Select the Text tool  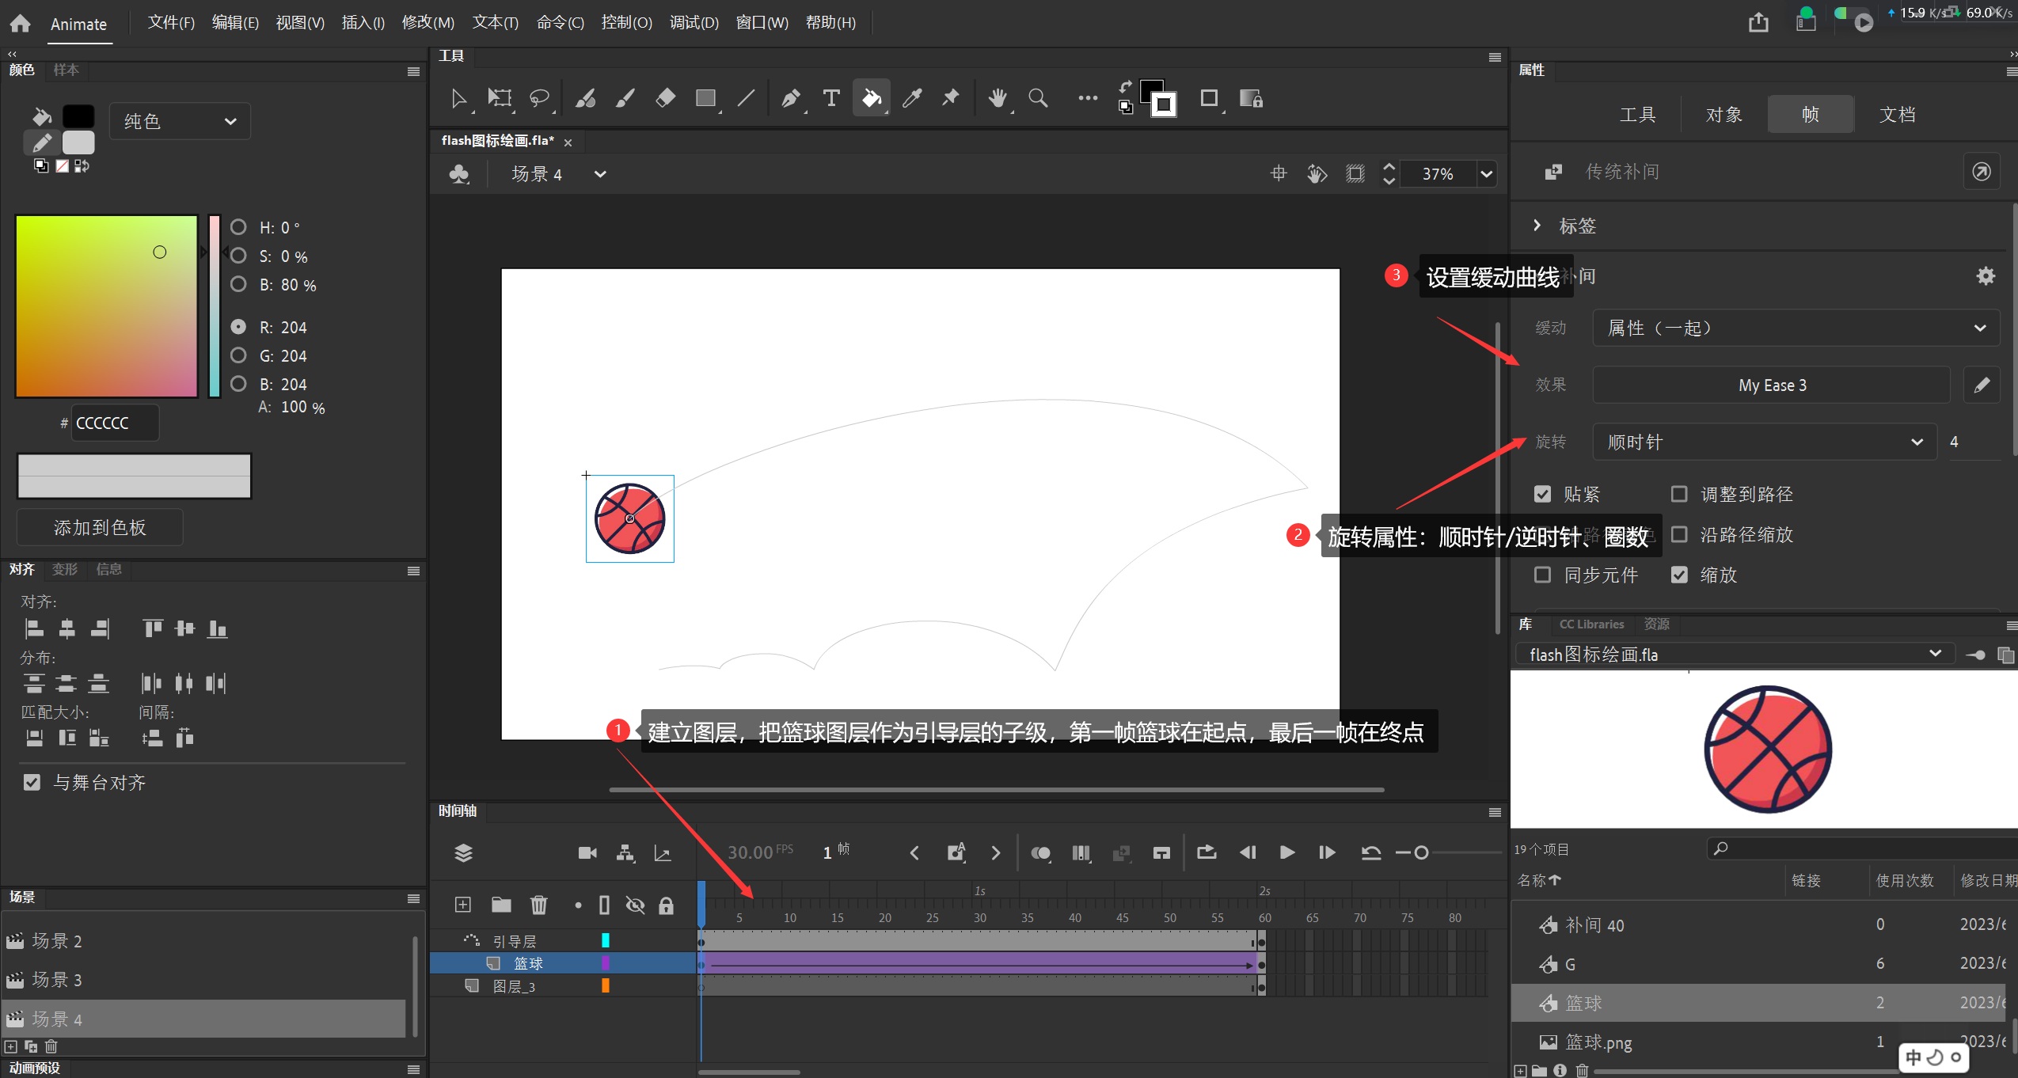pyautogui.click(x=827, y=99)
